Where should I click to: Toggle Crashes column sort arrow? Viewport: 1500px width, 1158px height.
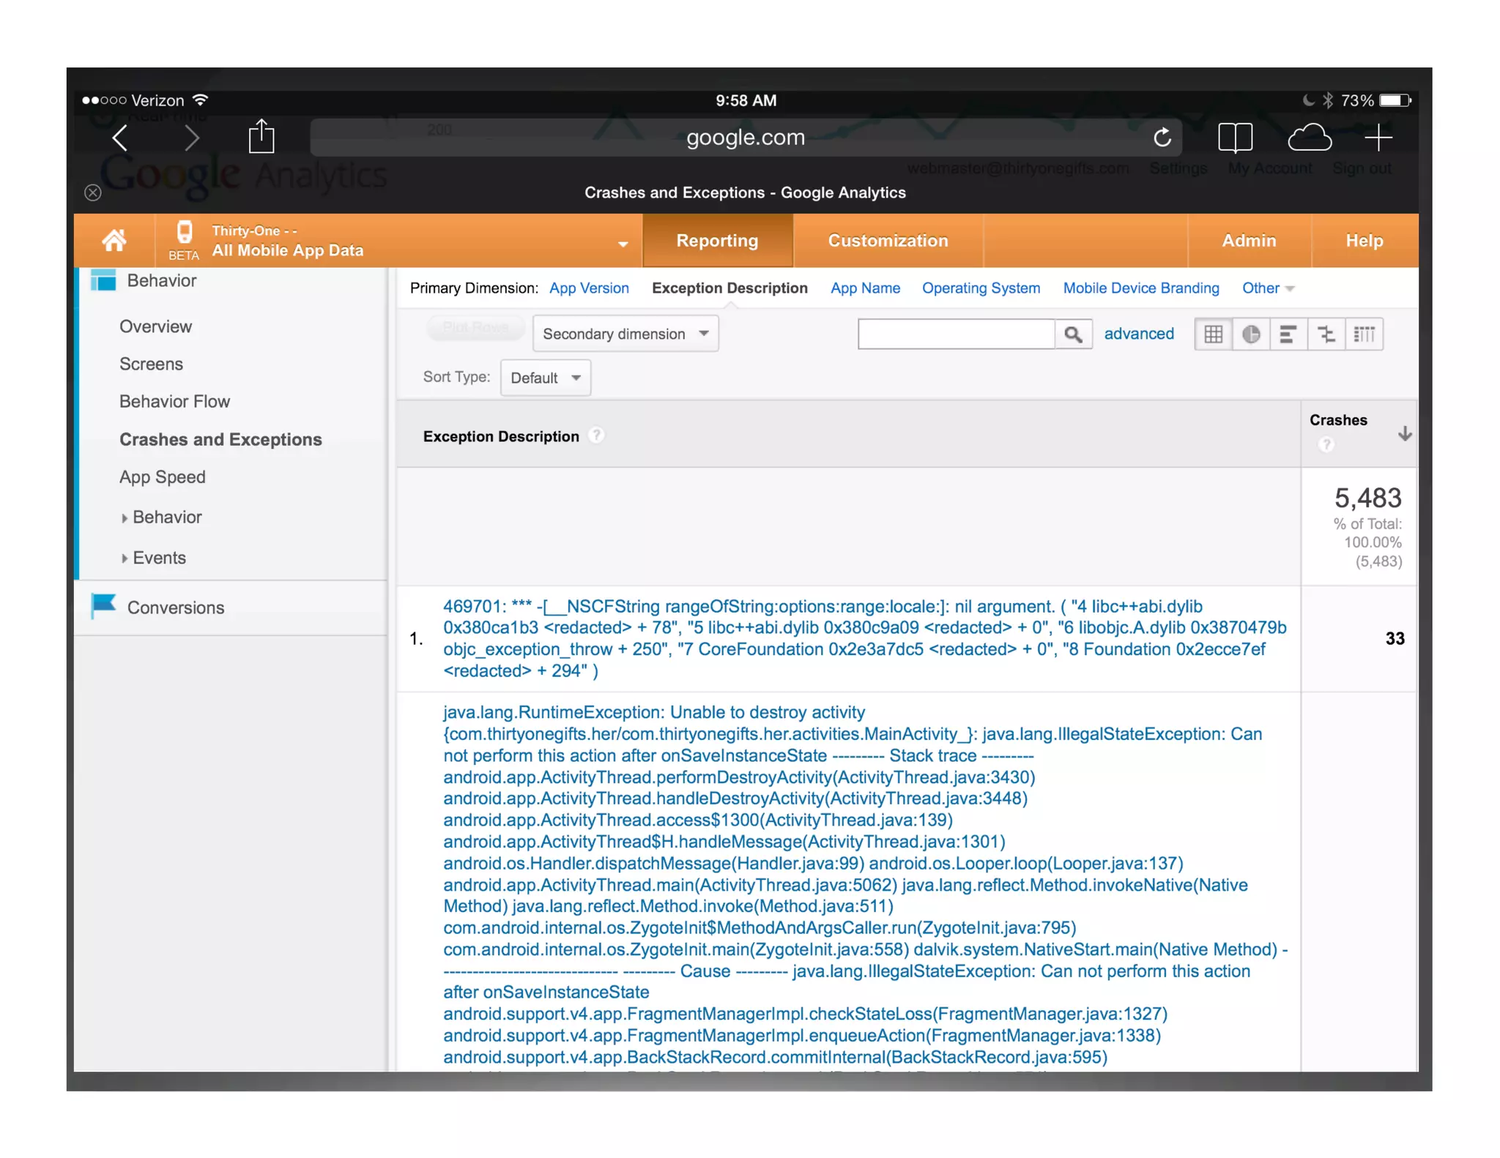click(x=1404, y=434)
